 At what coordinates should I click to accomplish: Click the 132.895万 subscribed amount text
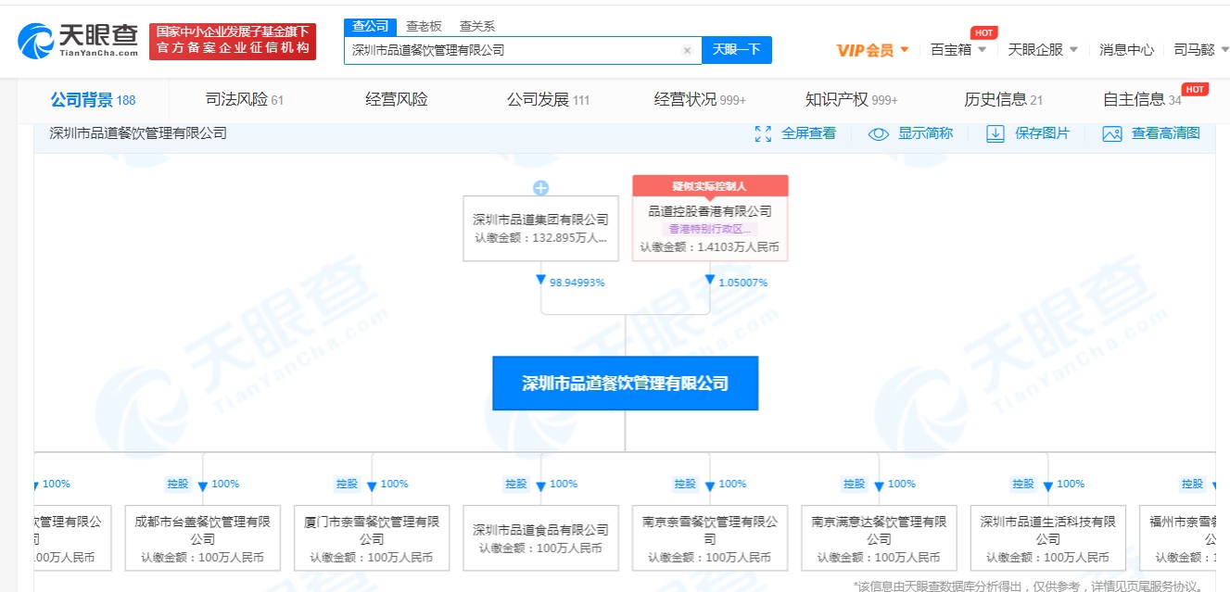(x=540, y=238)
